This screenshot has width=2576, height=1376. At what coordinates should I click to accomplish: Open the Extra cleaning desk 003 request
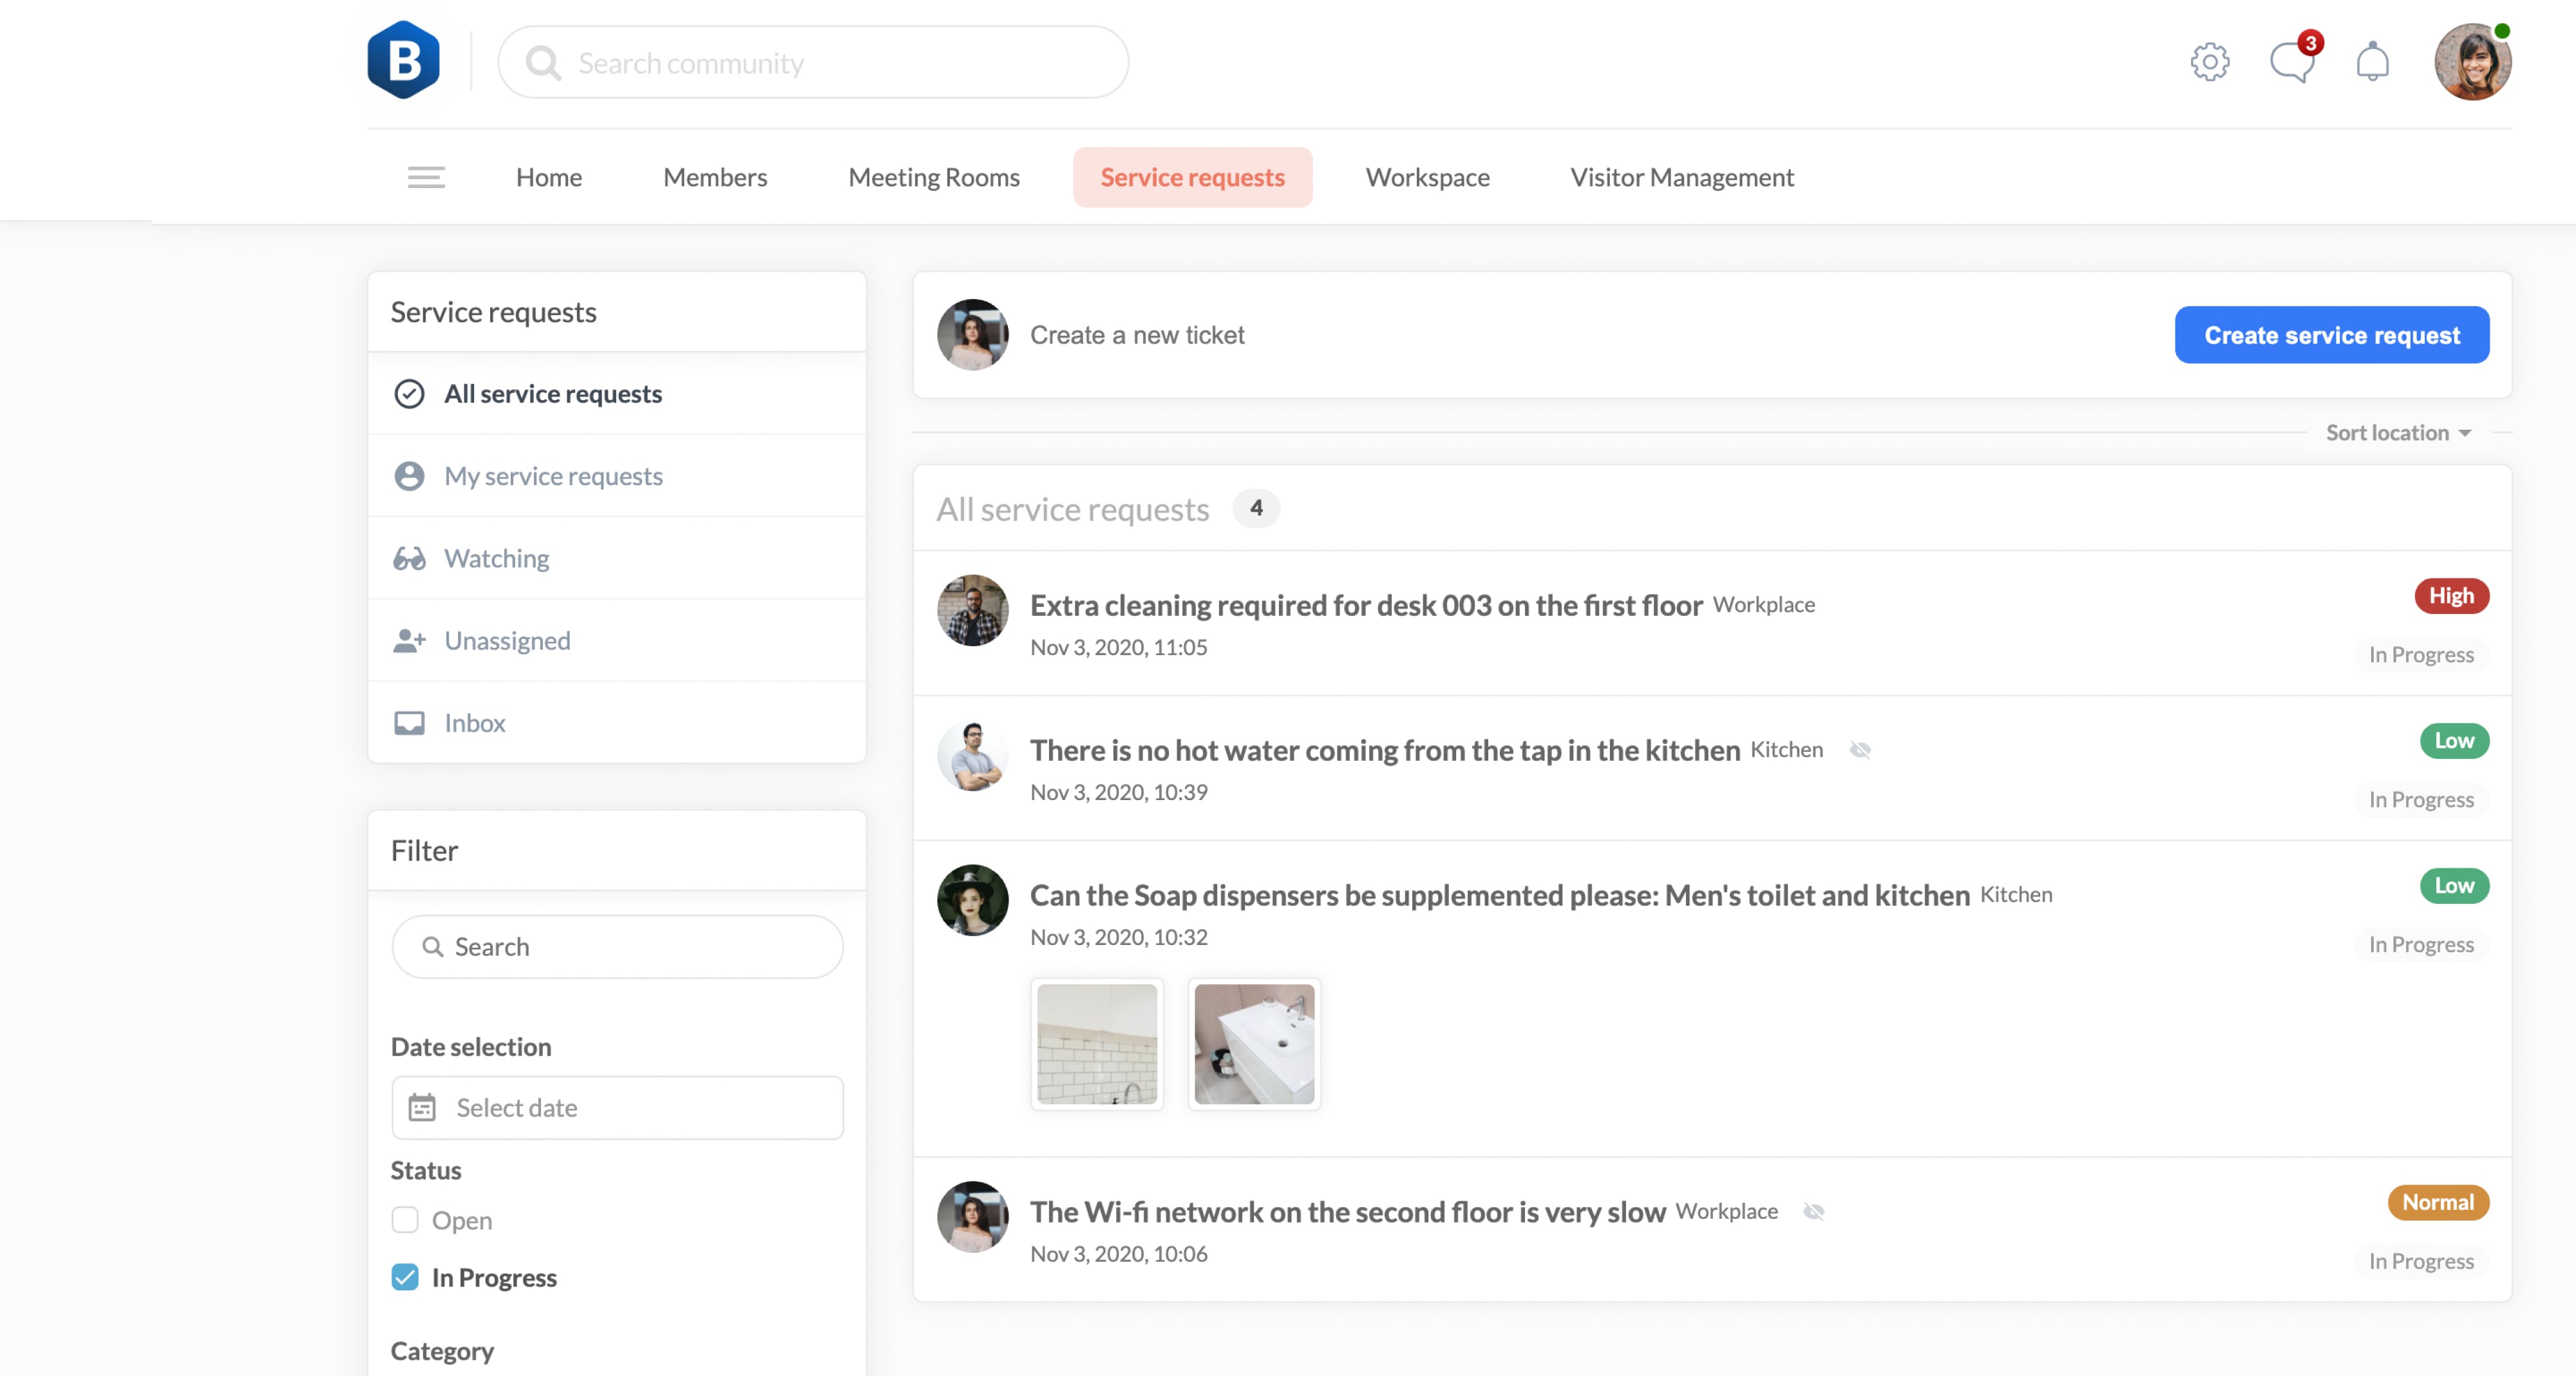[x=1365, y=605]
